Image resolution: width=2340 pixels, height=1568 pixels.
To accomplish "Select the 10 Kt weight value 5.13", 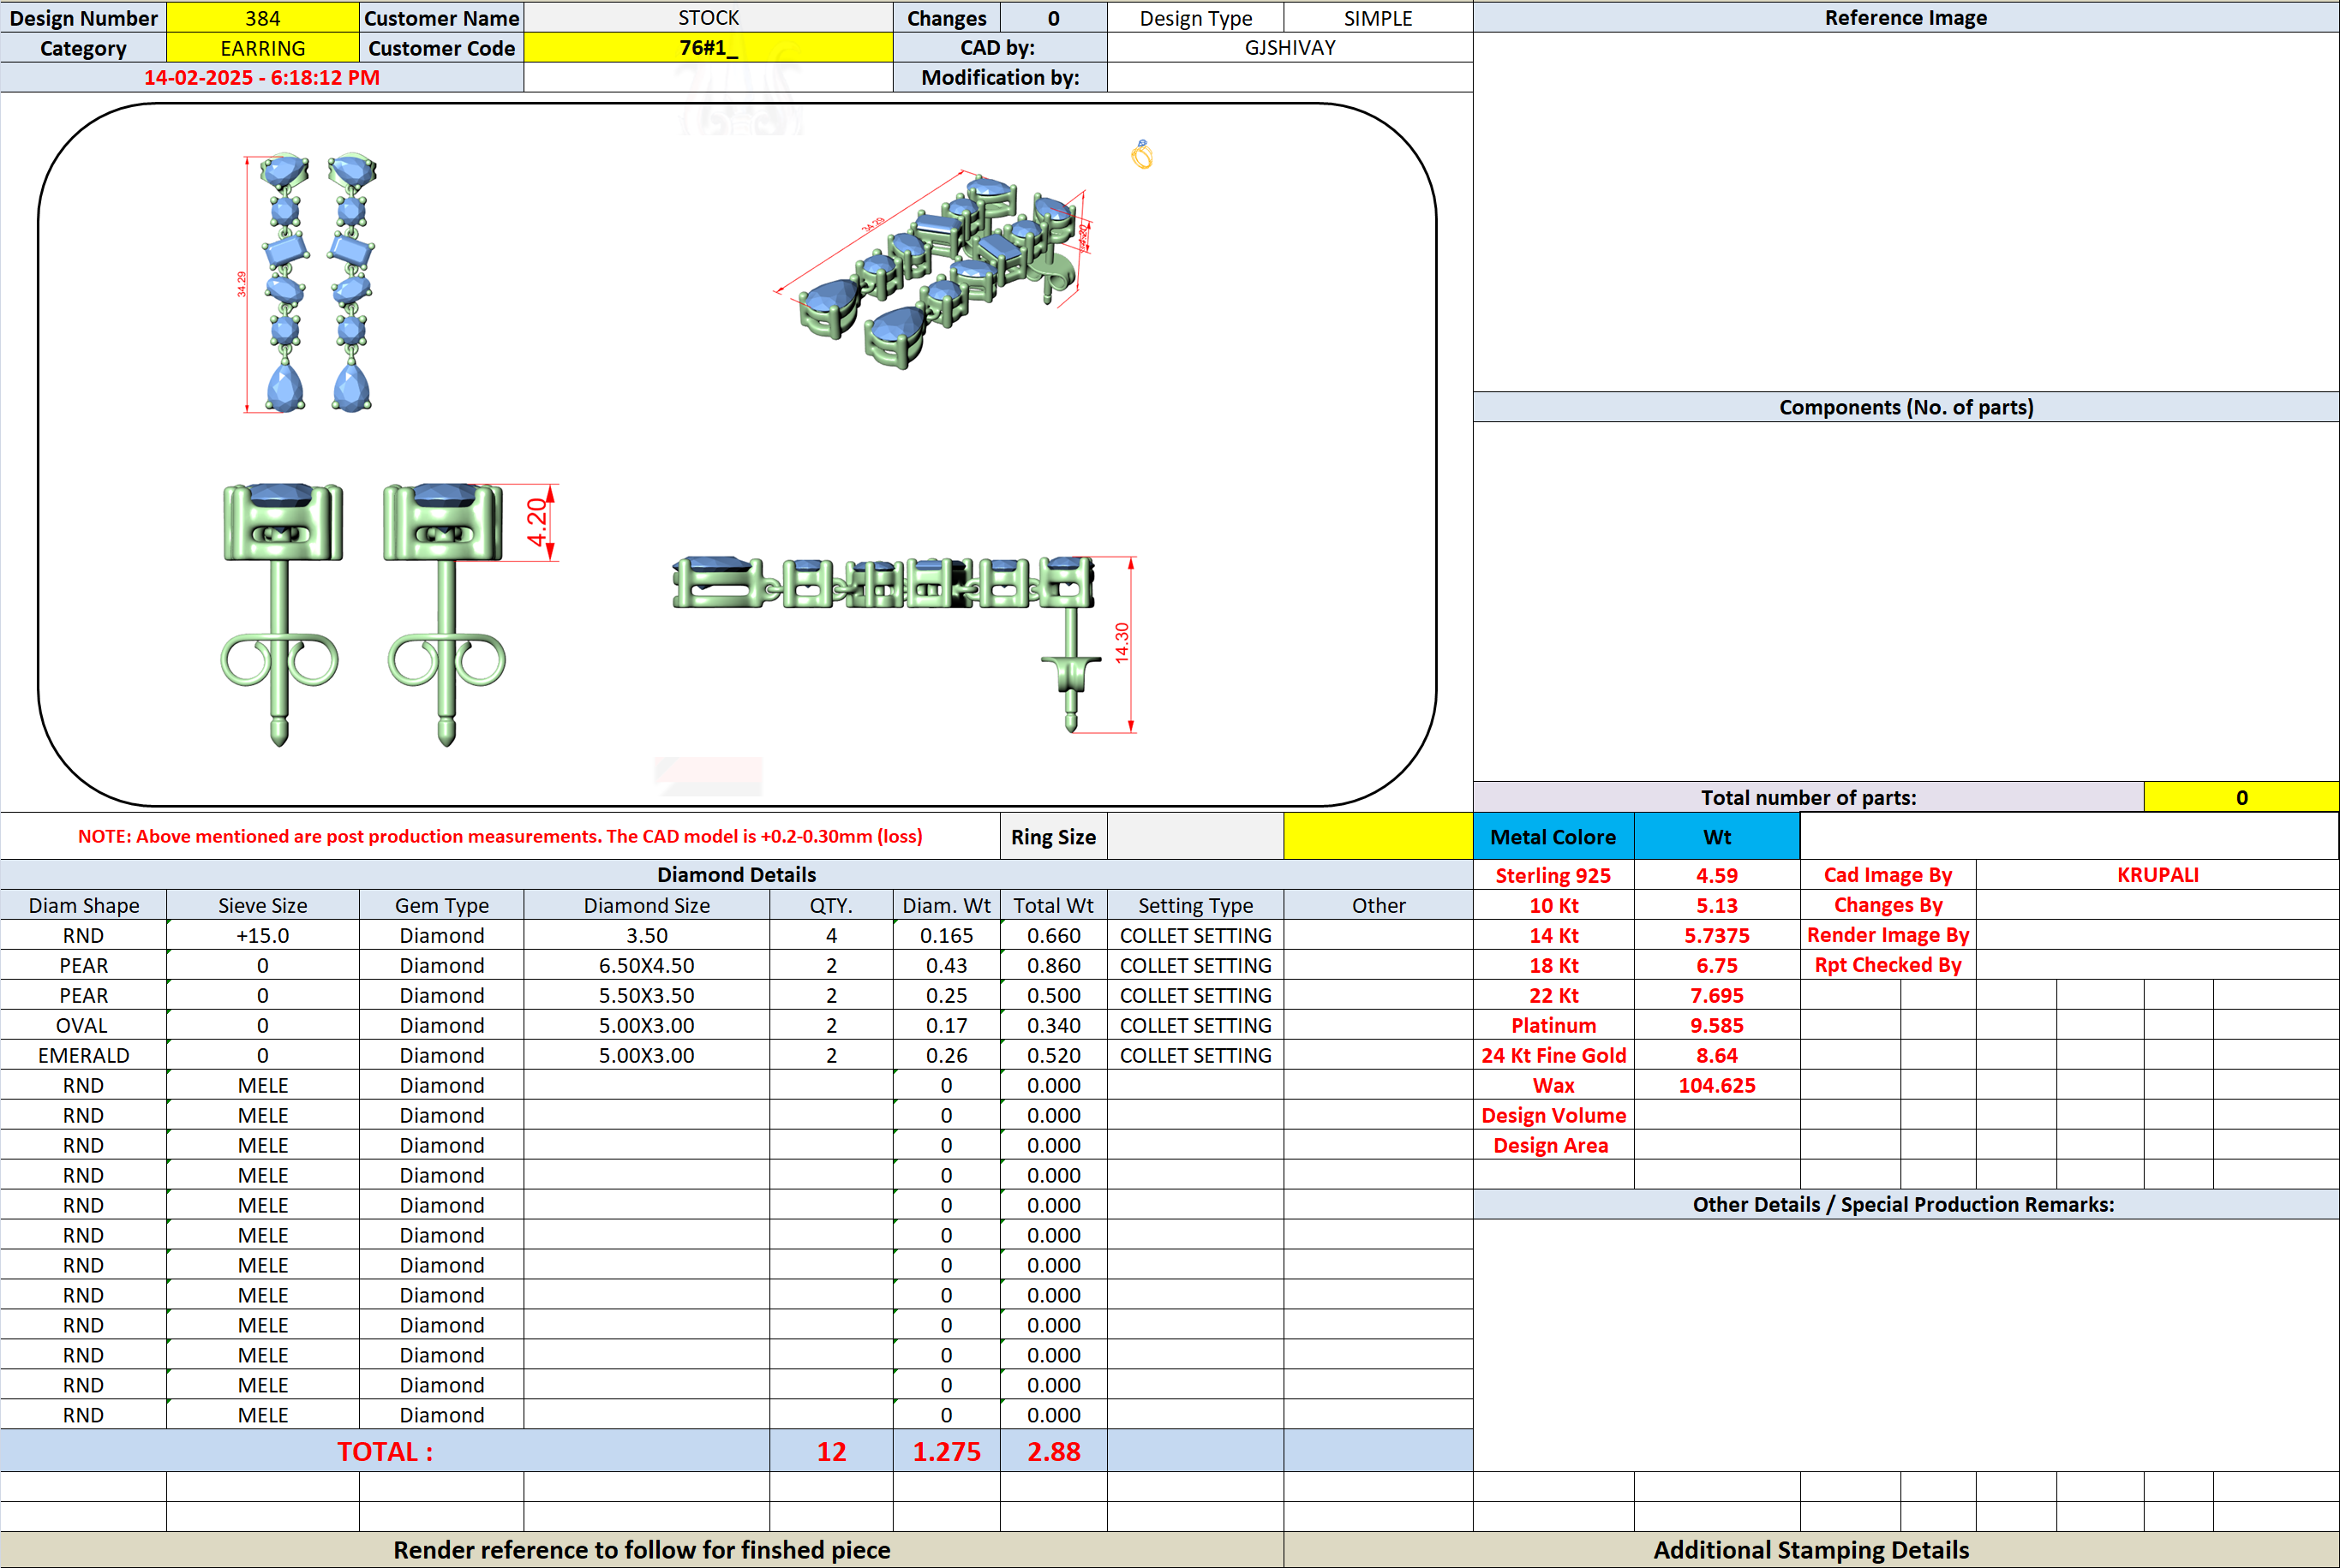I will (1717, 905).
